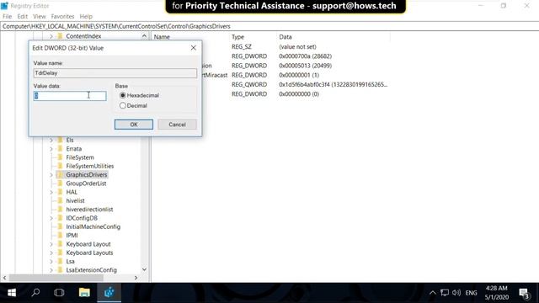Expand the Lsa key

[x=51, y=262]
